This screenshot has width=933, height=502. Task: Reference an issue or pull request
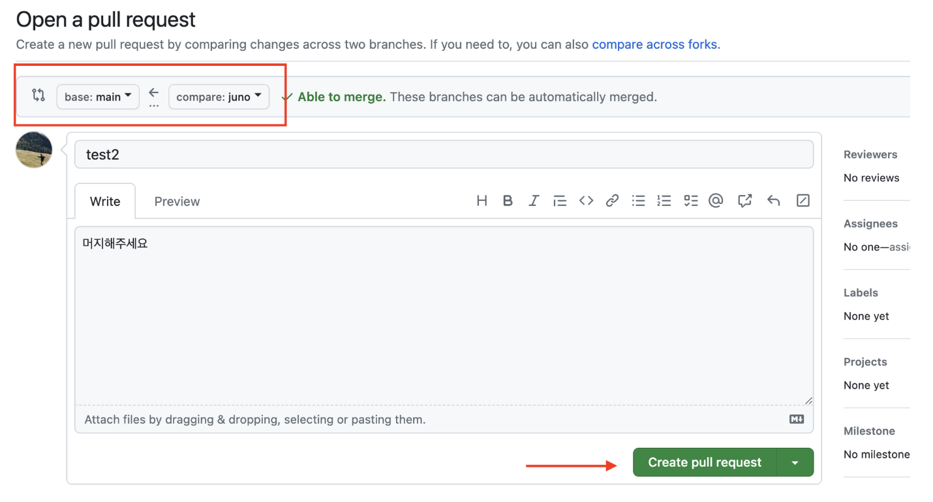[744, 201]
